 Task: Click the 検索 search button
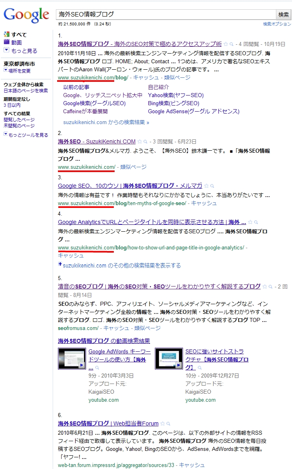283,15
